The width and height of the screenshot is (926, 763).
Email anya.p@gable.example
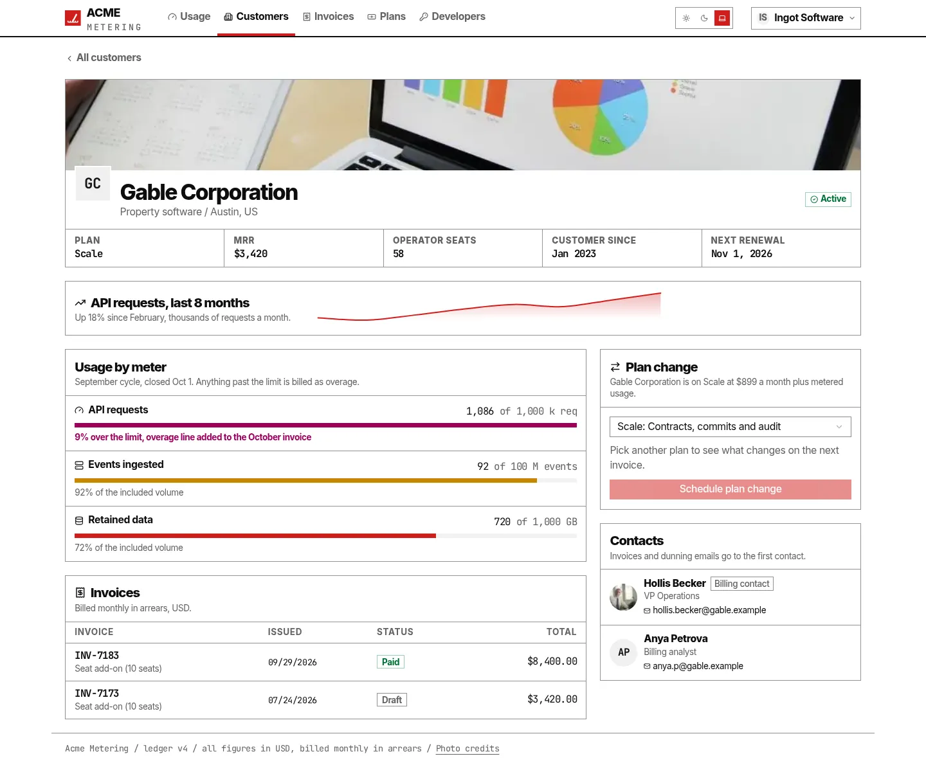(698, 667)
